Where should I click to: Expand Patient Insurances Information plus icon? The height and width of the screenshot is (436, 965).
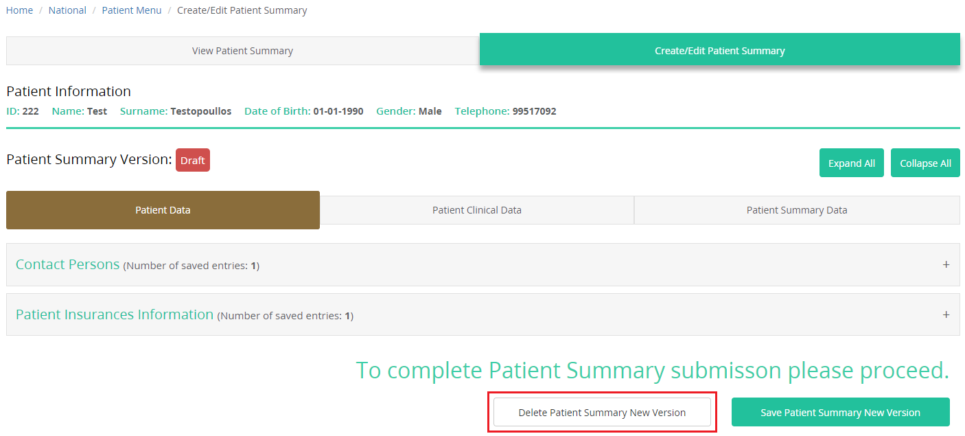tap(946, 314)
